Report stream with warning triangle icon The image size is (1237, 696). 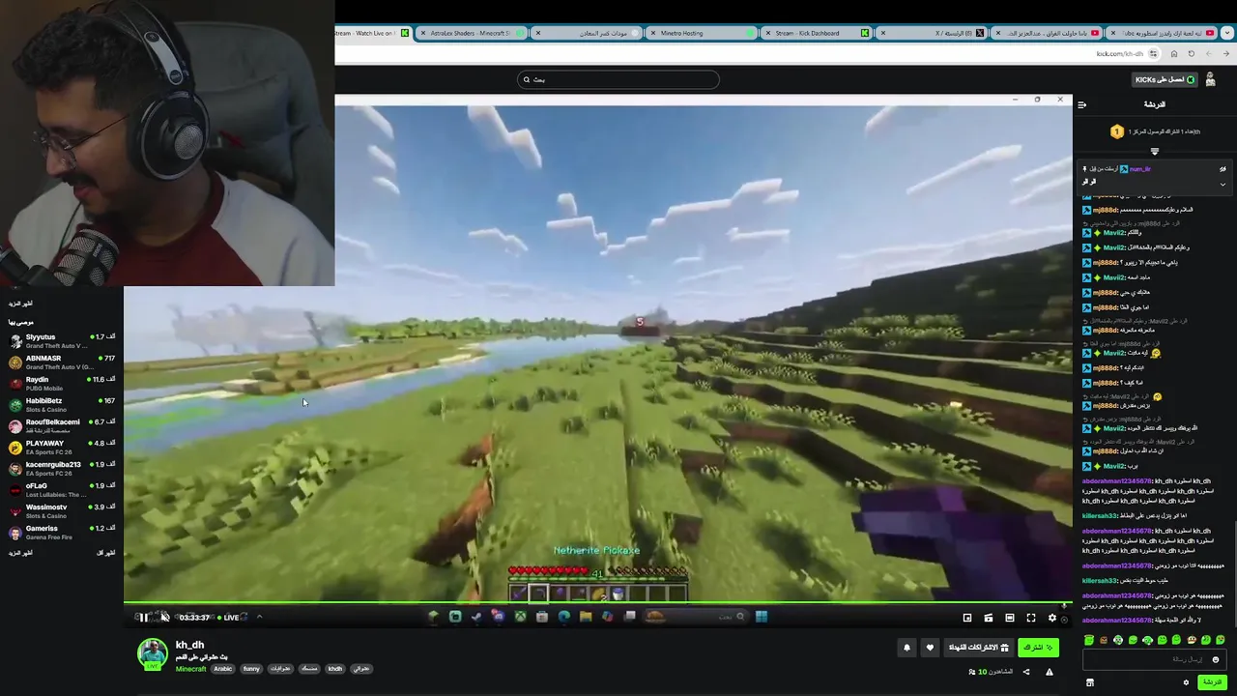1049,672
